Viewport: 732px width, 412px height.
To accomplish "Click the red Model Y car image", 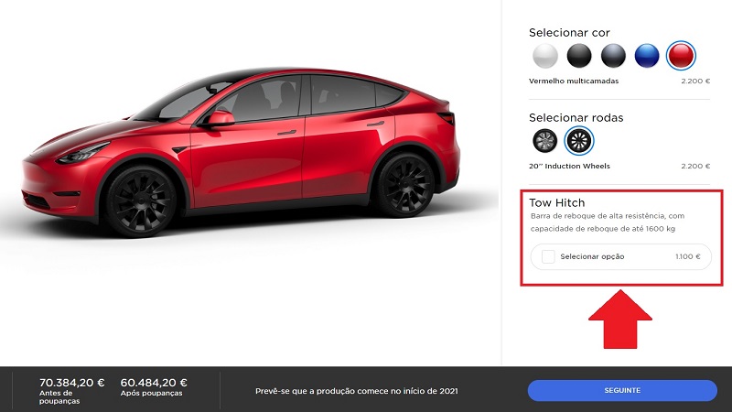I will 241,152.
